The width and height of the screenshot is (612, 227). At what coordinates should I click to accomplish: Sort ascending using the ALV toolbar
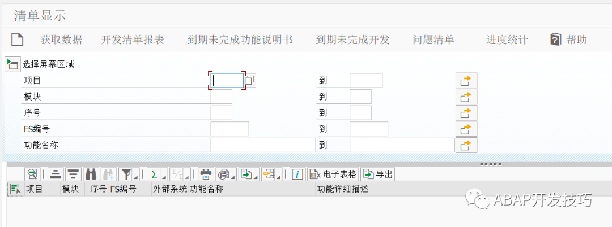tap(57, 174)
